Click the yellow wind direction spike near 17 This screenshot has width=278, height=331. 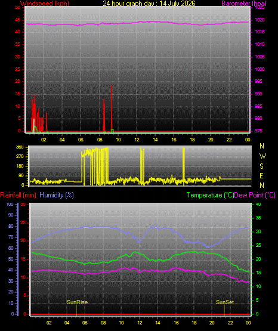pyautogui.click(x=184, y=166)
